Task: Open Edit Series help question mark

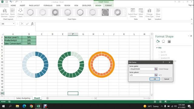Action: (x=163, y=62)
